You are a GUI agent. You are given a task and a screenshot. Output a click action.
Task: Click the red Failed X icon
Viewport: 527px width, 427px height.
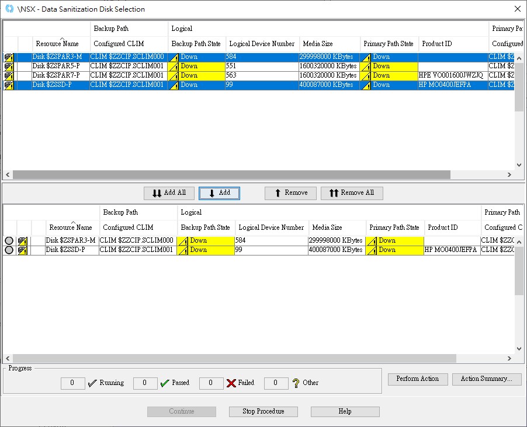[231, 383]
